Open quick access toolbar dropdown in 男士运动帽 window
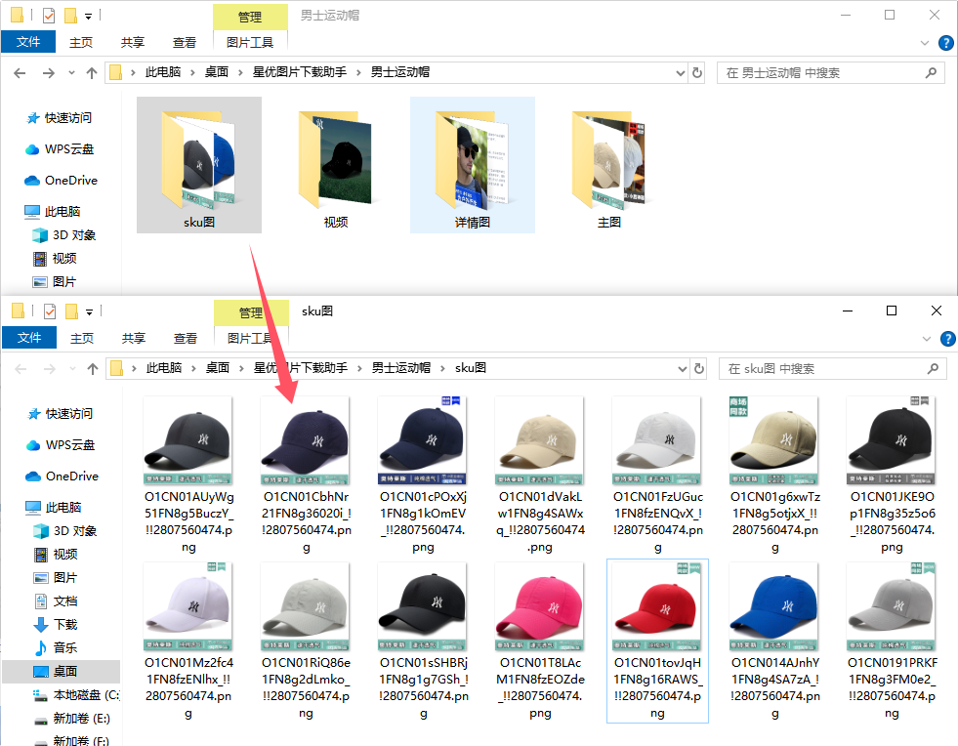Screen dimensions: 958x746 pos(89,17)
